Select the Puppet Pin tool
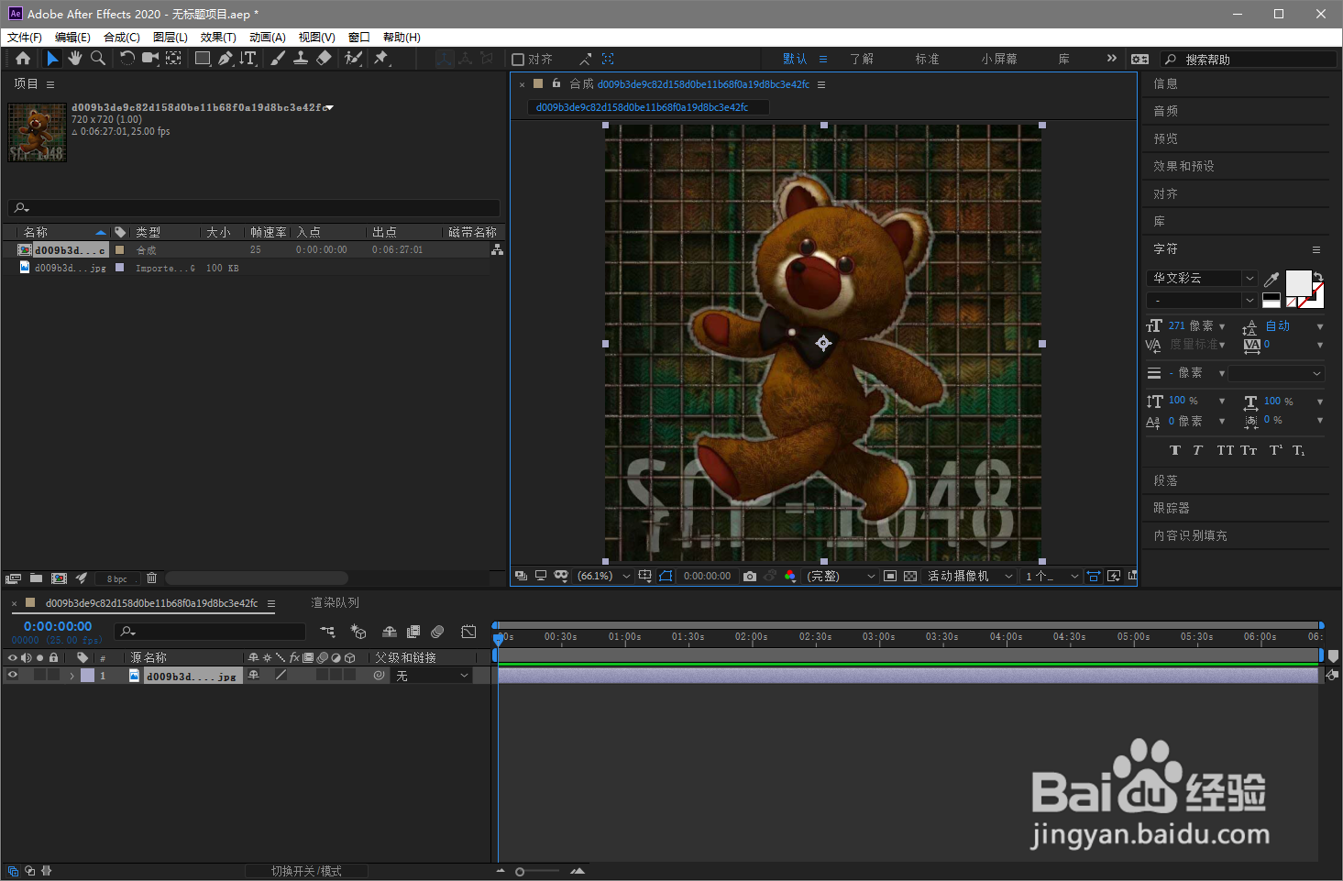 click(381, 59)
